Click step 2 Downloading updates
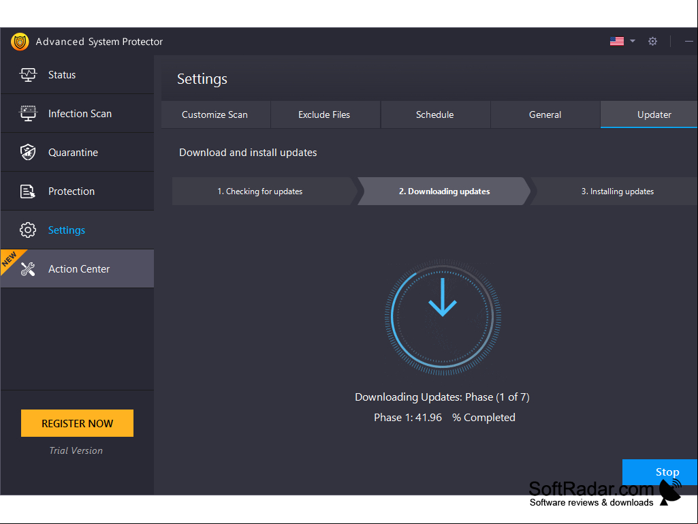 444,191
